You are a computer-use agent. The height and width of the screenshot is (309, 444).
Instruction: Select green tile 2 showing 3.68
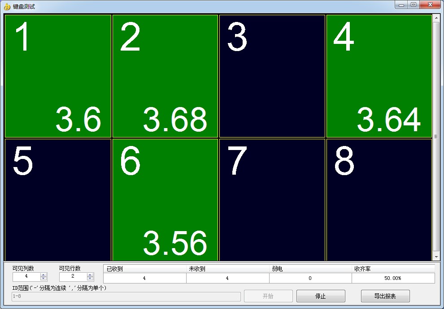[x=165, y=76]
